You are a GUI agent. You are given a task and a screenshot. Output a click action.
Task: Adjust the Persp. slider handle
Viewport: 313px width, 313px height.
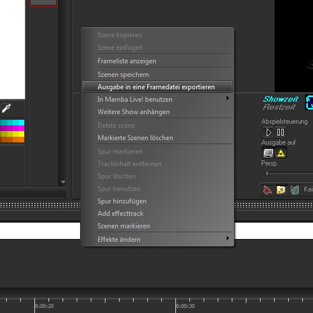pyautogui.click(x=267, y=173)
